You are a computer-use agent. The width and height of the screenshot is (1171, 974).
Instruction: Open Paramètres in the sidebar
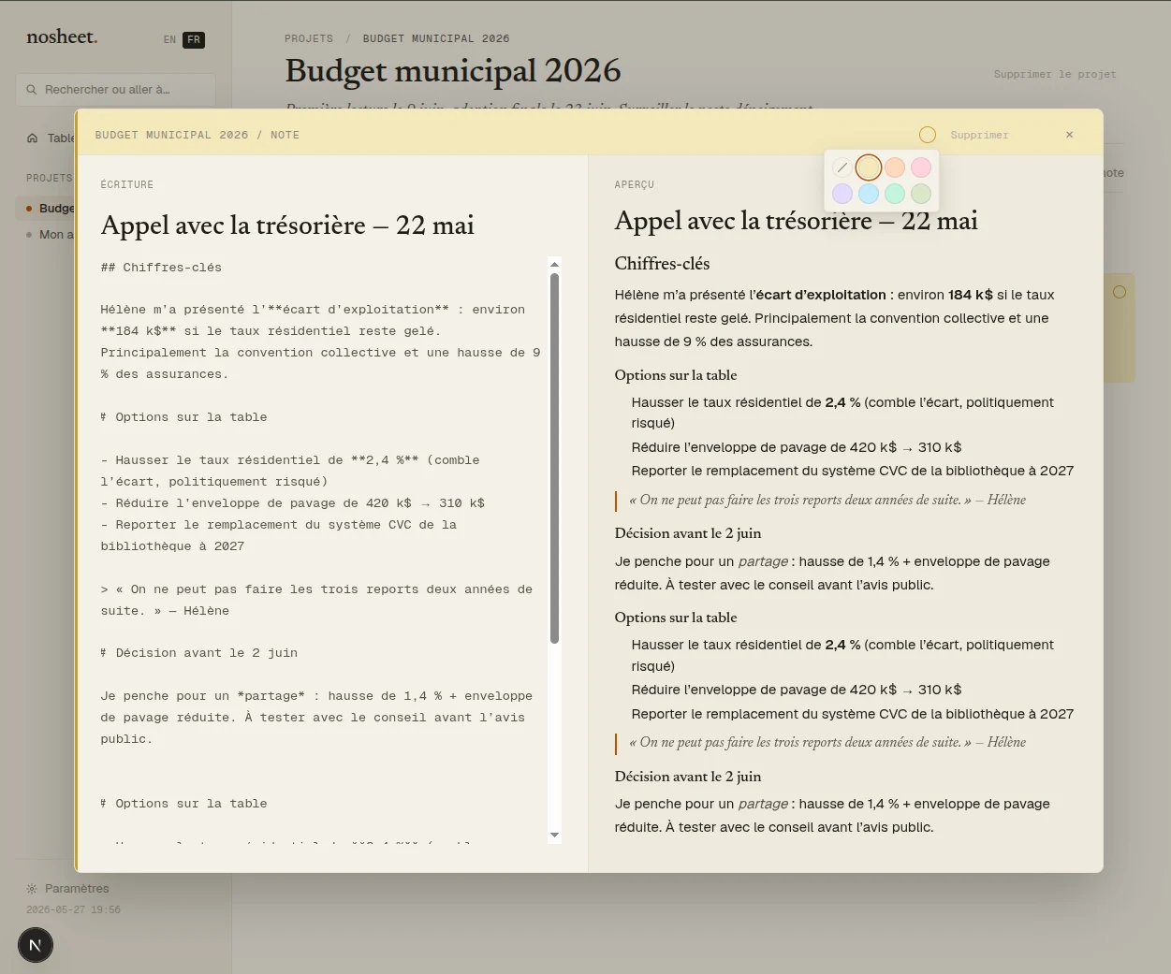click(x=77, y=888)
